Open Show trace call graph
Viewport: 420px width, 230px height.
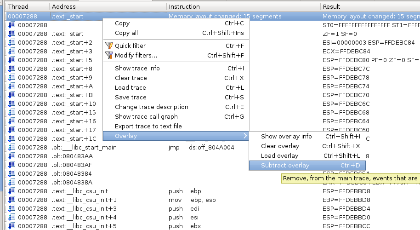(x=146, y=117)
